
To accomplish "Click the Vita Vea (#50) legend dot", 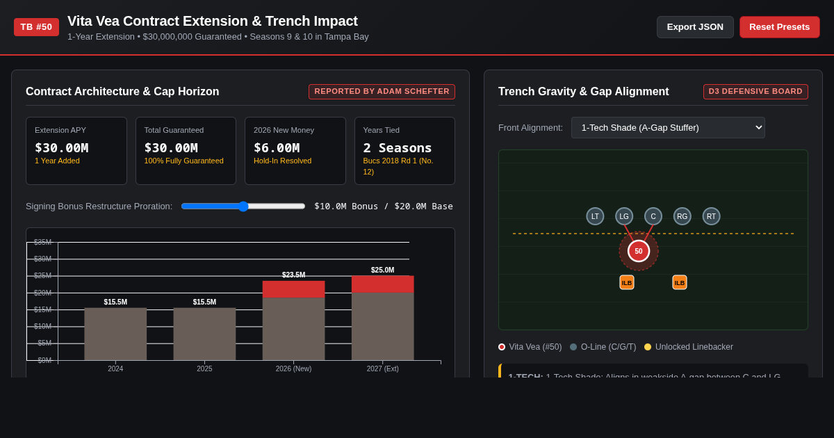I will (502, 347).
